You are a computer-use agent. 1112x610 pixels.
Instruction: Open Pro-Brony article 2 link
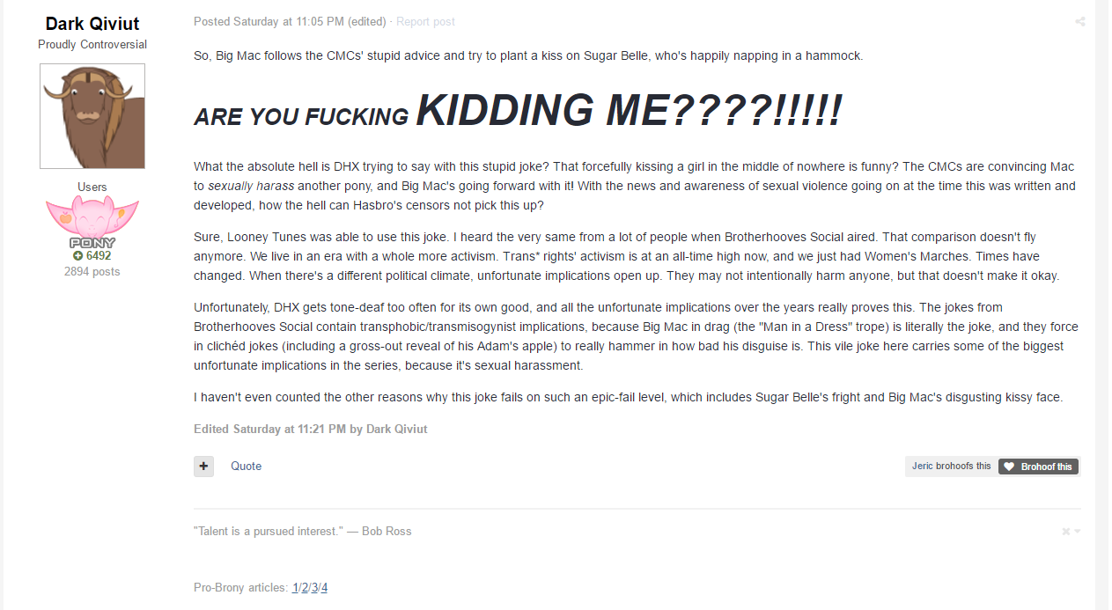tap(305, 587)
